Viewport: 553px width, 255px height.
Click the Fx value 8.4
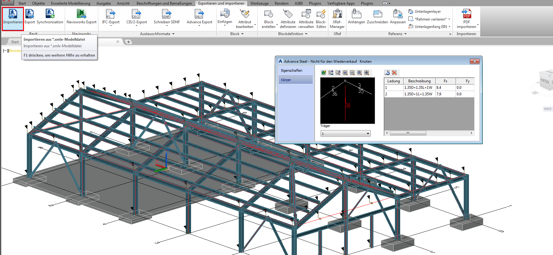446,88
